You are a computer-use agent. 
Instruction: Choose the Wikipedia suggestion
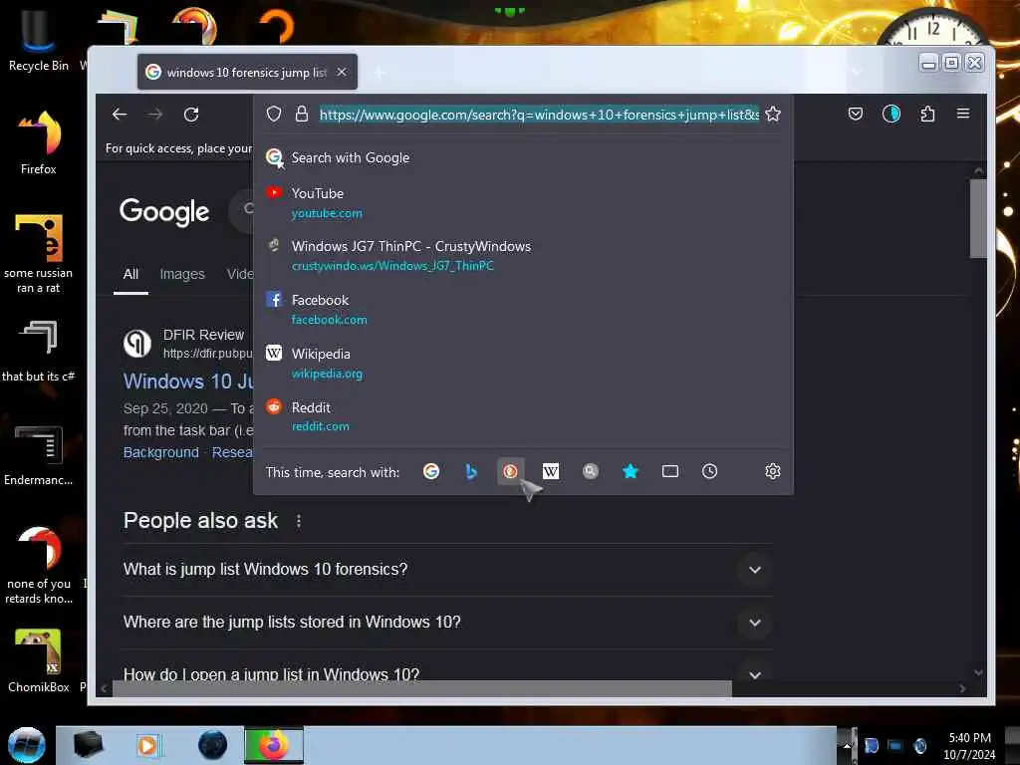(x=523, y=363)
